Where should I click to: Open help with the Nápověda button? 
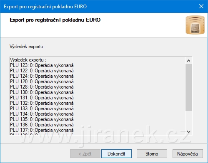(188, 153)
